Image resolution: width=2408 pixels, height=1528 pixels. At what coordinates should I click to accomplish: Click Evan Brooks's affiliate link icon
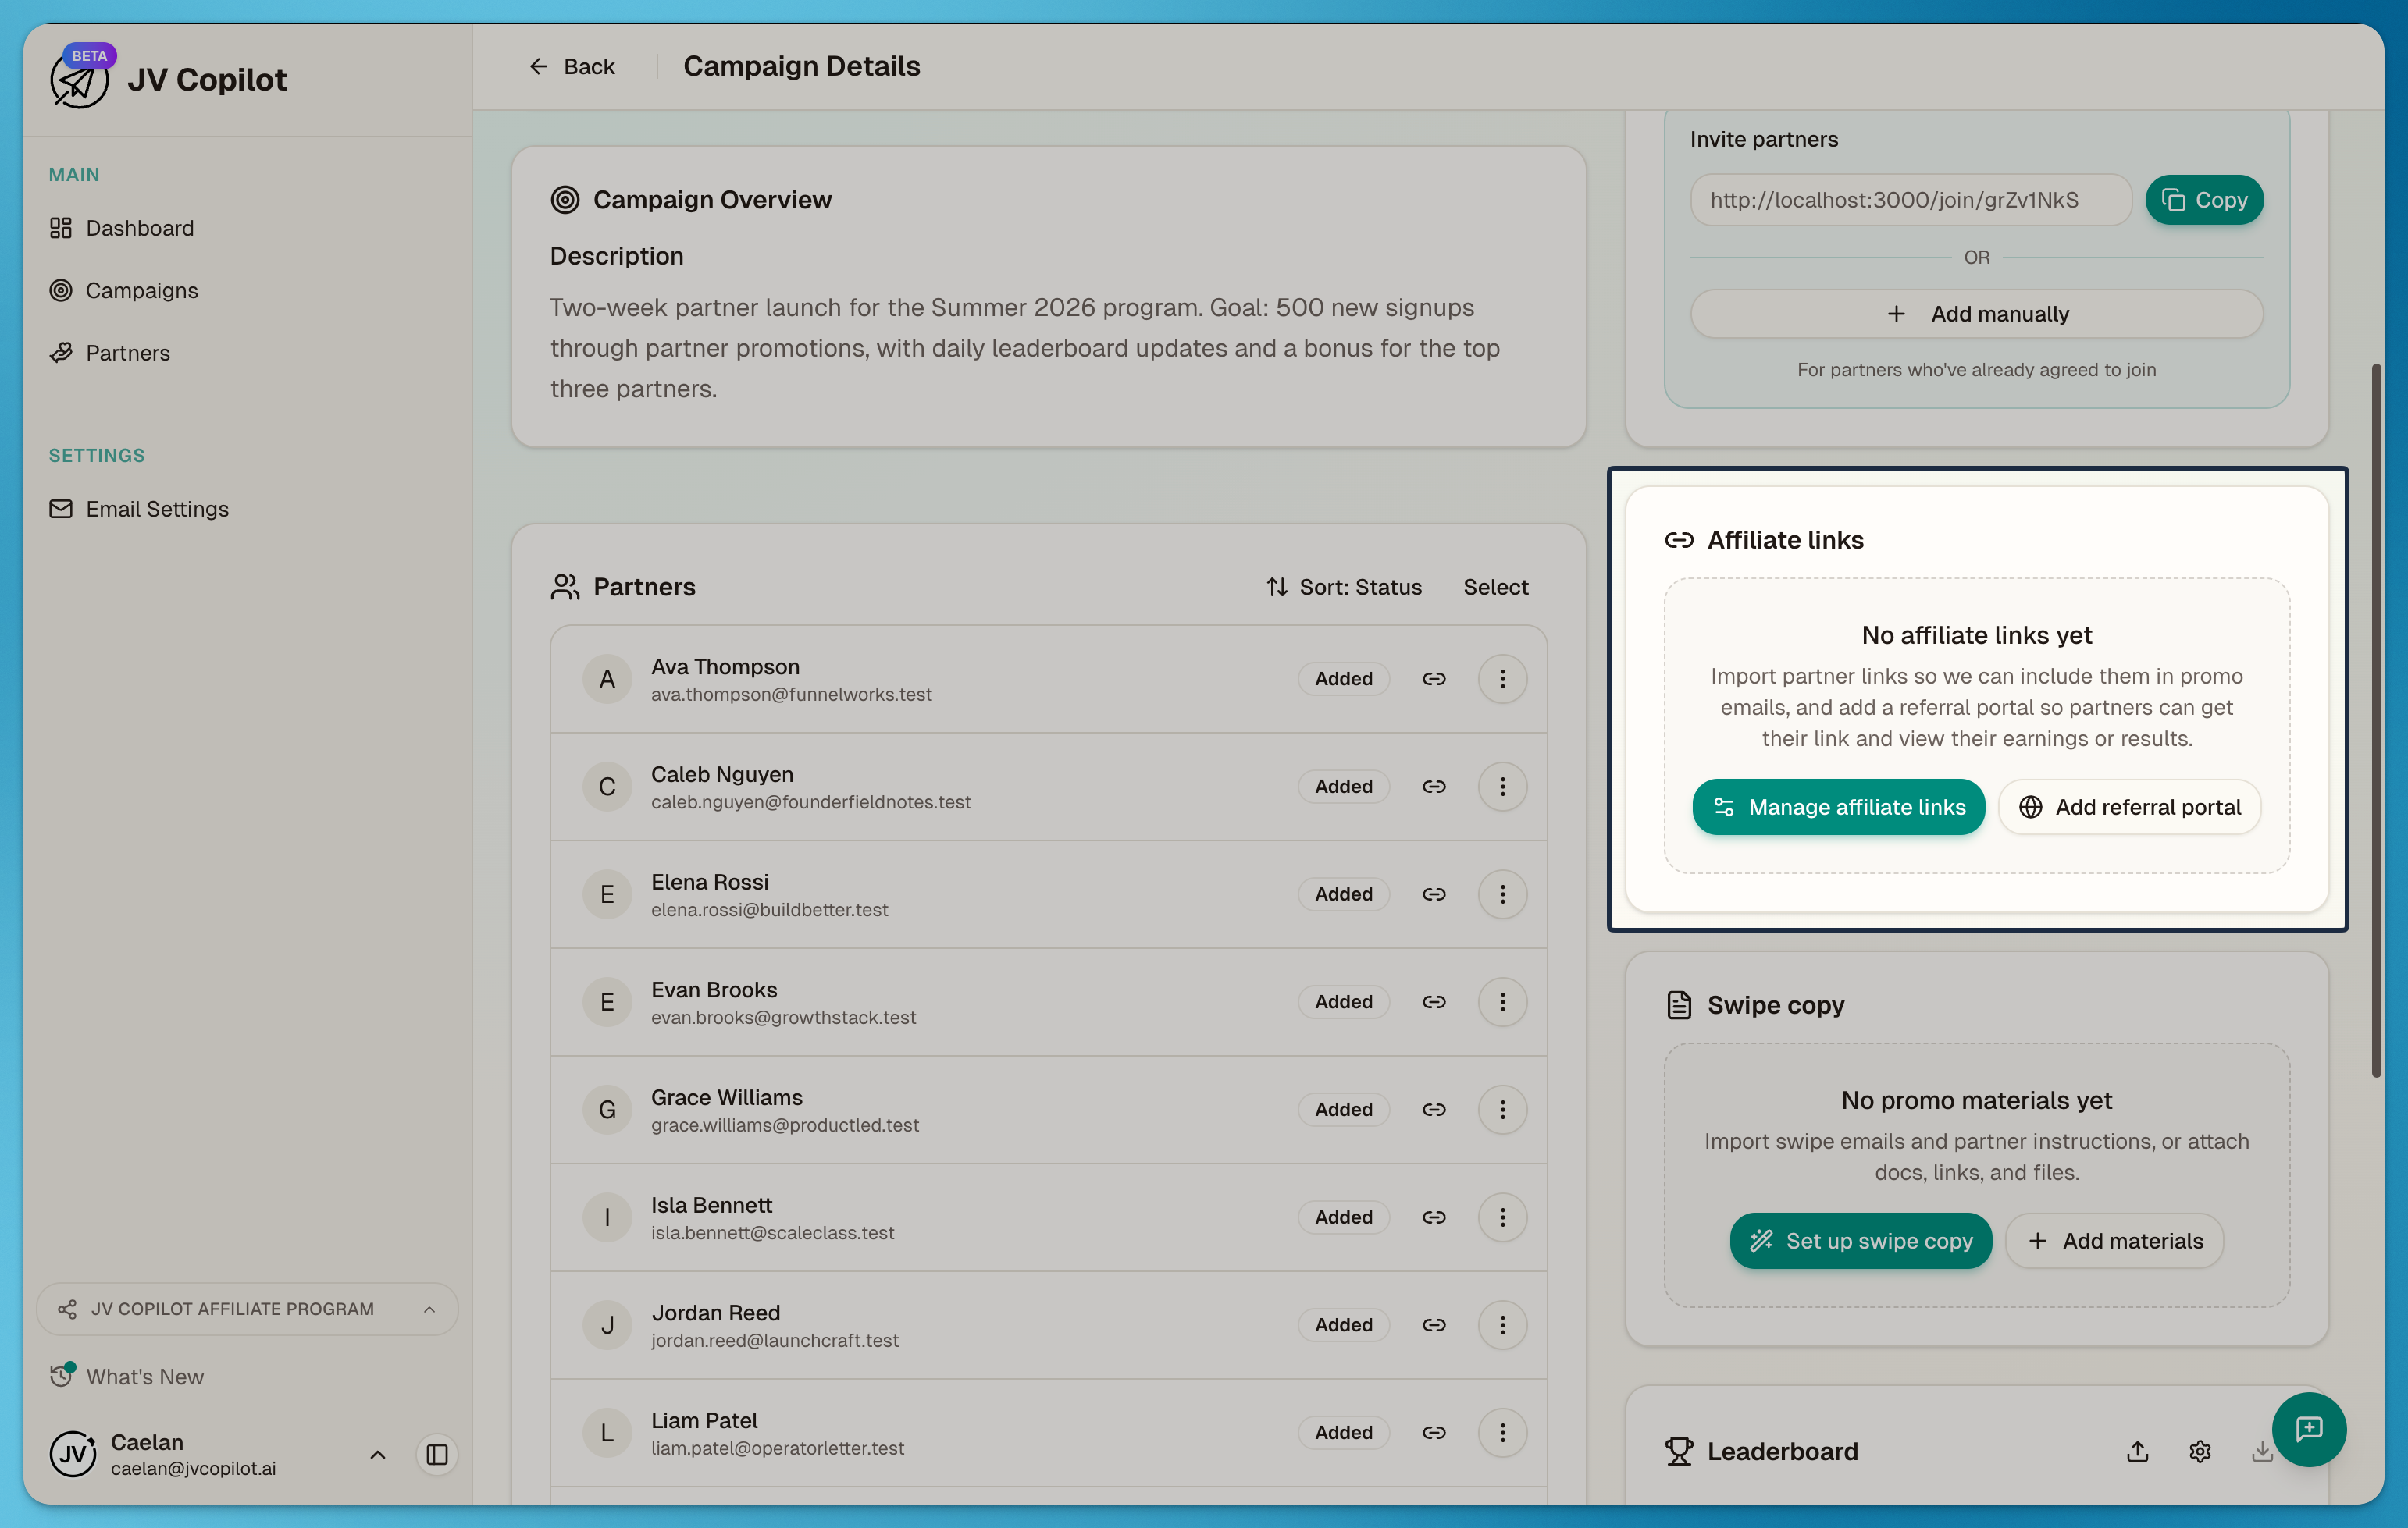click(1433, 1001)
